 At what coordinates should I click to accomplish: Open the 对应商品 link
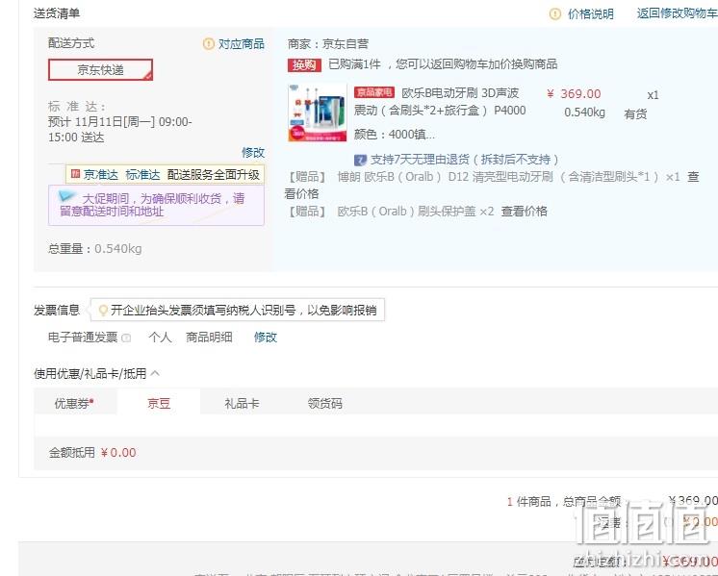point(242,44)
